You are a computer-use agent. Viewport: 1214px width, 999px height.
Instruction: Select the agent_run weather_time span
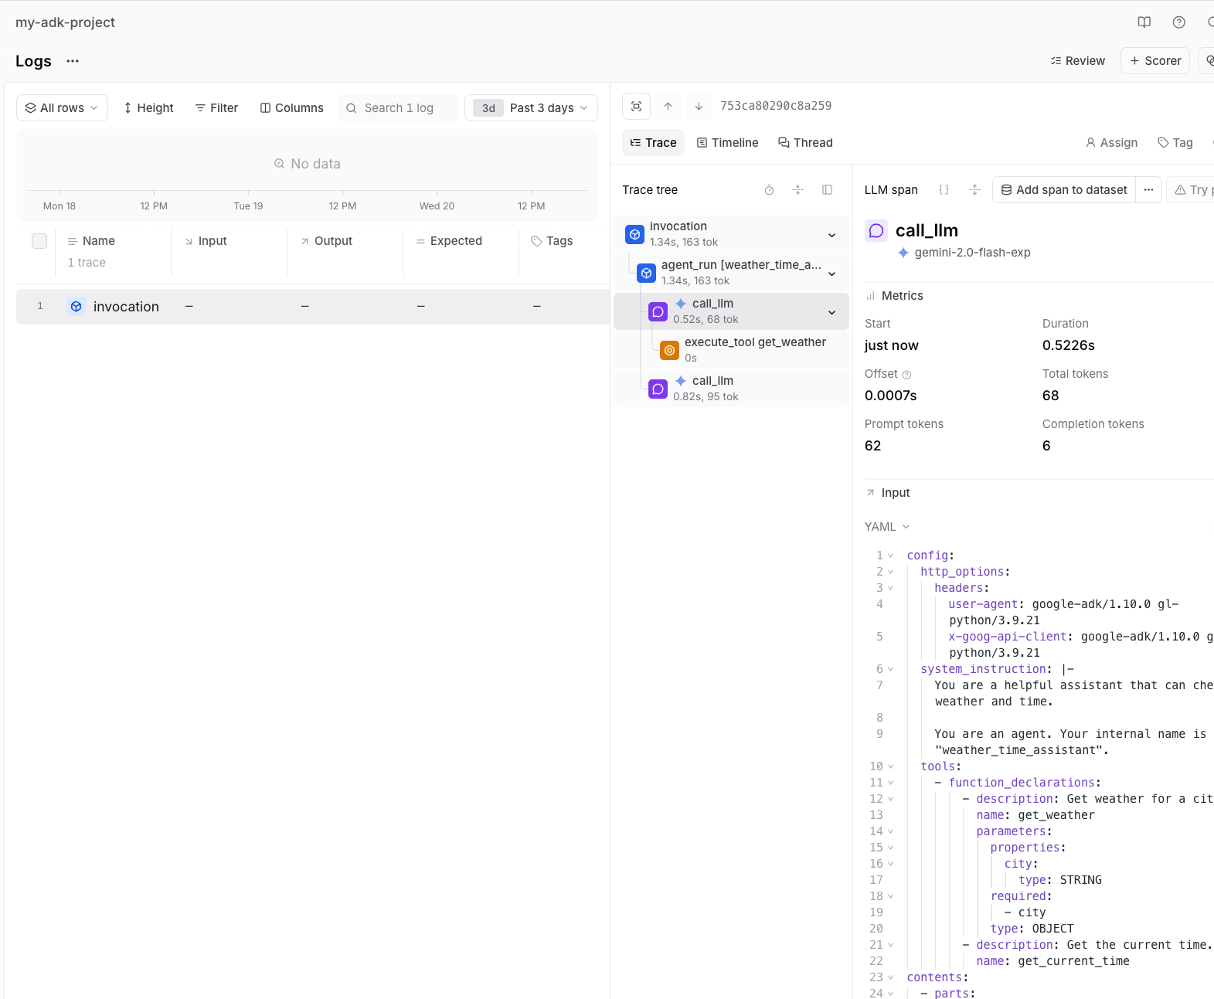pos(731,273)
